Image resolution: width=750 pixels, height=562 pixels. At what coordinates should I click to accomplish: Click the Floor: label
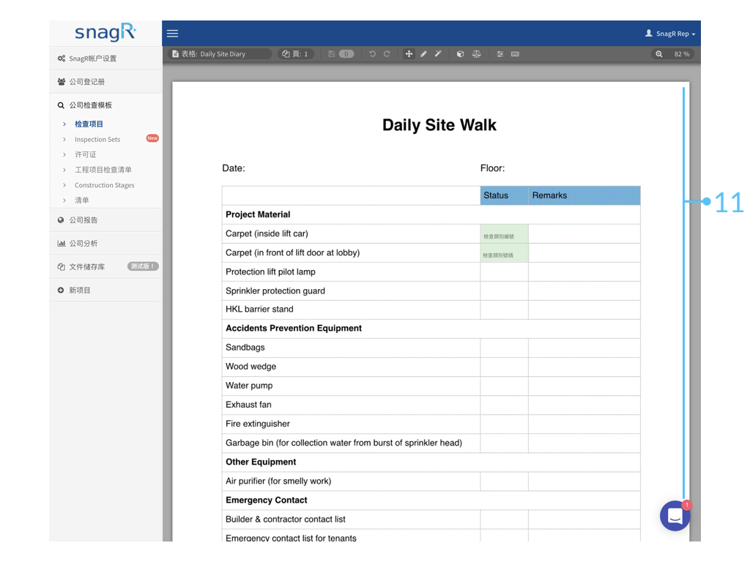coord(492,168)
